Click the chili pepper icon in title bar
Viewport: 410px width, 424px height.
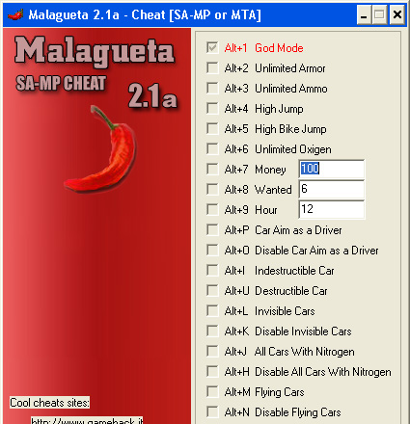tap(15, 14)
